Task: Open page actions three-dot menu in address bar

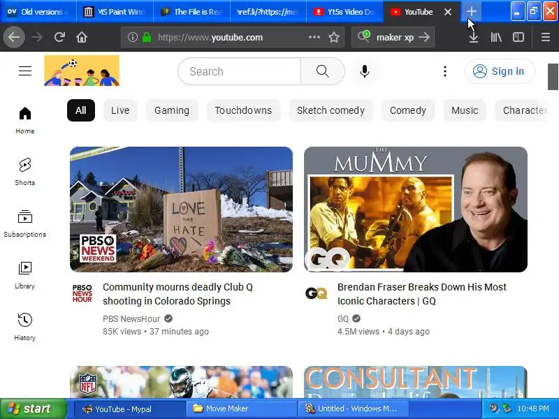Action: tap(314, 37)
